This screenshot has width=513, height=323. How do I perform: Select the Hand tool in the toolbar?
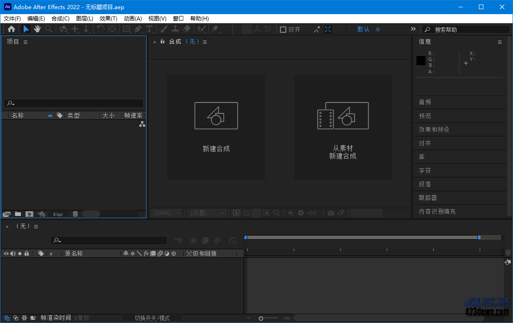tap(37, 29)
